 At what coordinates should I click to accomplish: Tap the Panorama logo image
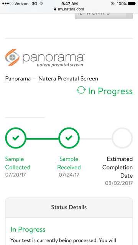point(45,58)
